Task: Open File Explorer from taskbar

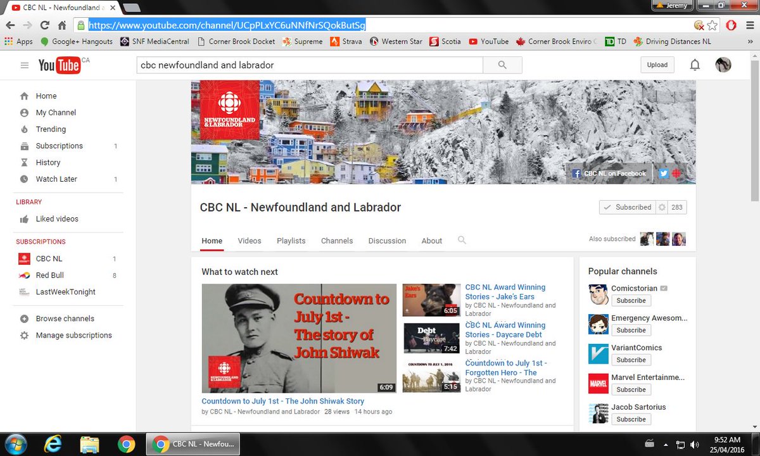Action: [90, 444]
